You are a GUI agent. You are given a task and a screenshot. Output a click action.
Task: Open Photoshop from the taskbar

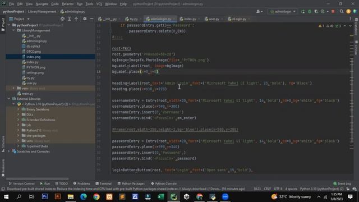pos(45,197)
